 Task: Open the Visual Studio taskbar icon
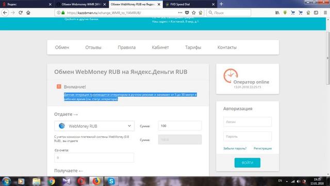(67, 181)
